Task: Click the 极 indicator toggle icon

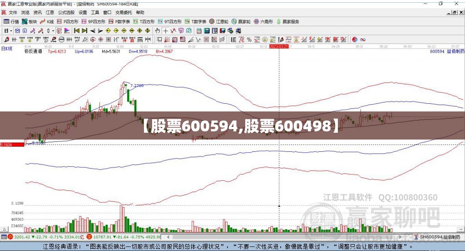Action: point(59,31)
